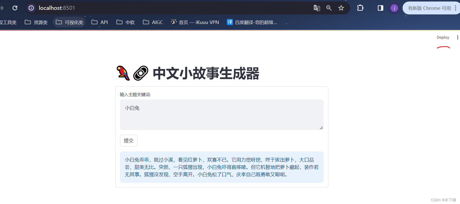Open the 百度翻译 bookmark

tap(252, 22)
